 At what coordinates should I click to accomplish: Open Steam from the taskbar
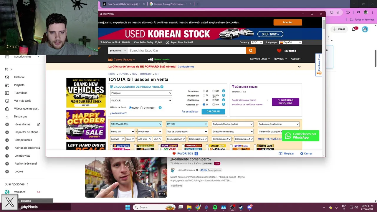click(x=241, y=207)
